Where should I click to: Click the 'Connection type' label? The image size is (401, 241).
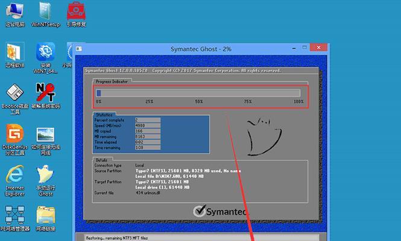pos(108,165)
